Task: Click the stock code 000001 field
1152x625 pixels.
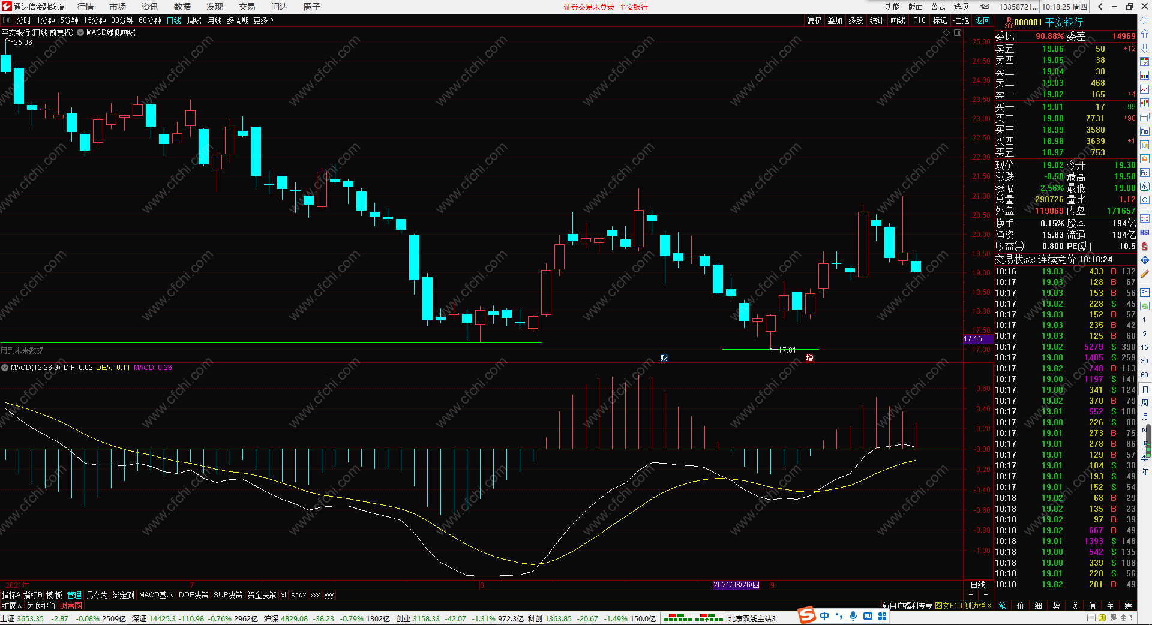Action: tap(1028, 22)
